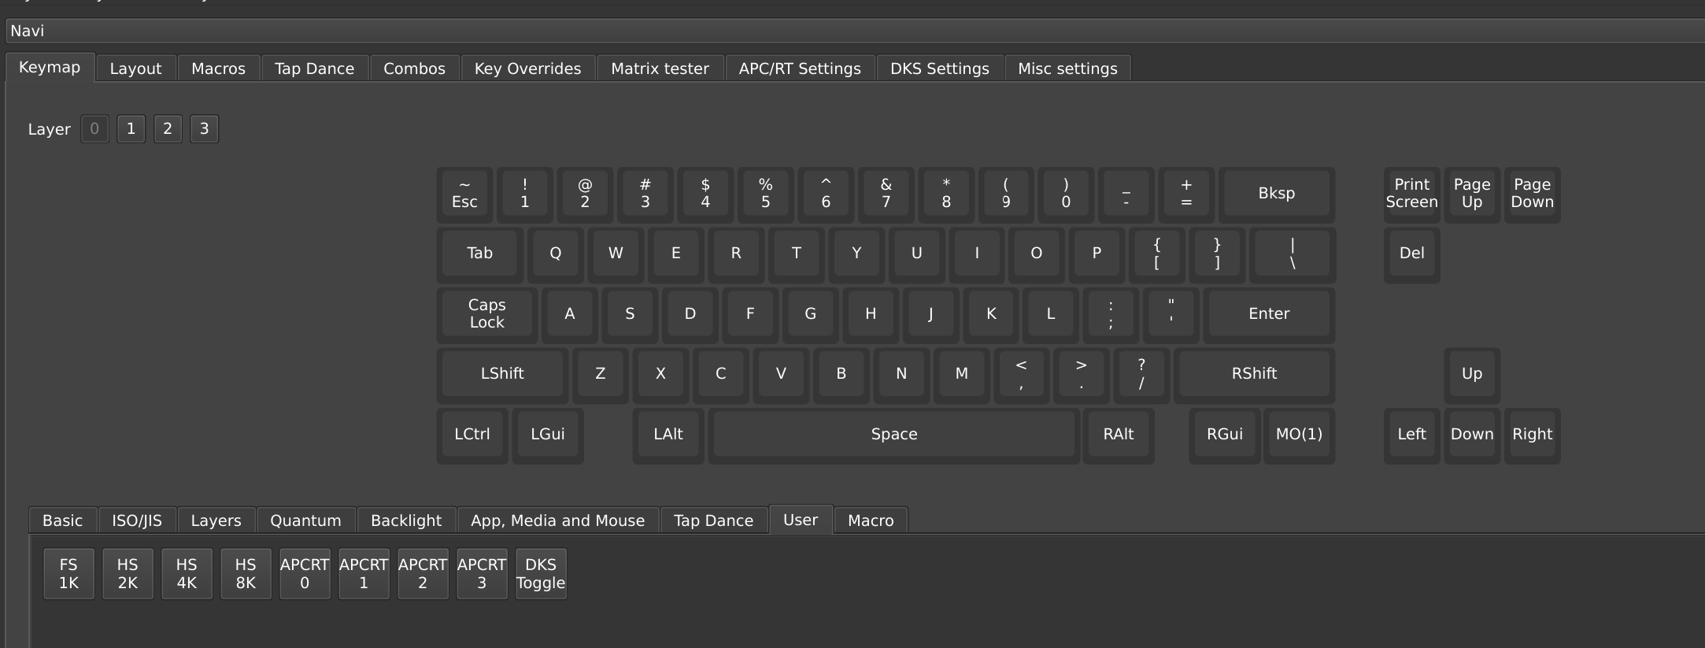The width and height of the screenshot is (1705, 648).
Task: Open the Matrix tester tab
Action: 660,69
